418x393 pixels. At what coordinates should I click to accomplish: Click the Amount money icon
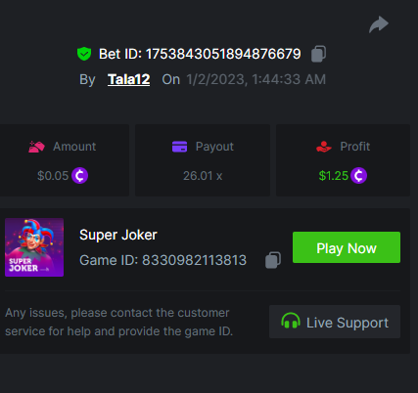(36, 147)
